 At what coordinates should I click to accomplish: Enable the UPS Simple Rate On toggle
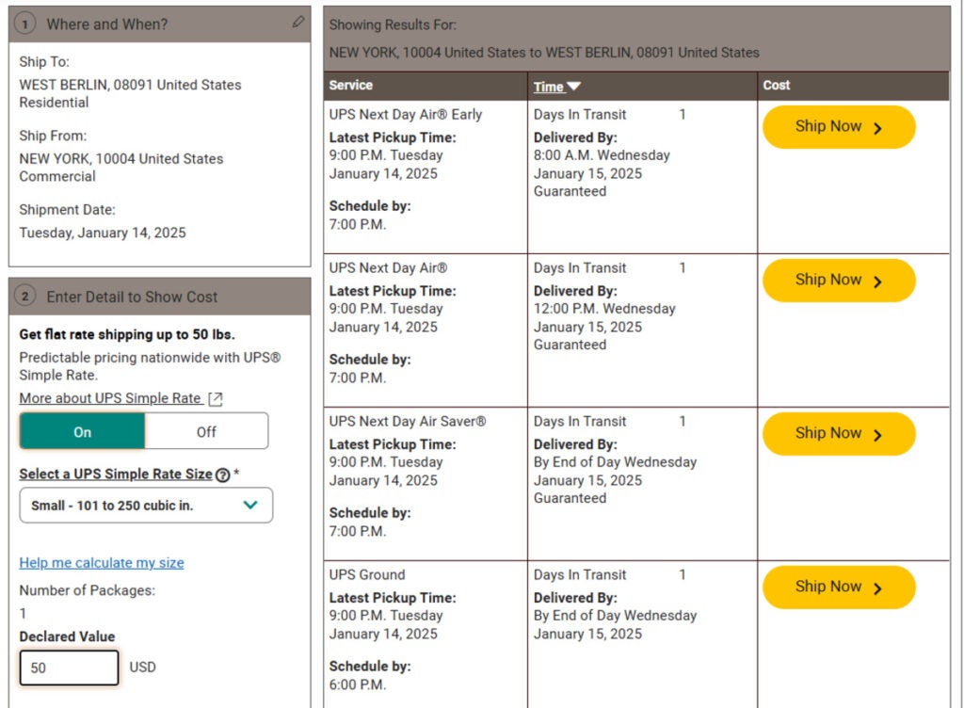(82, 431)
